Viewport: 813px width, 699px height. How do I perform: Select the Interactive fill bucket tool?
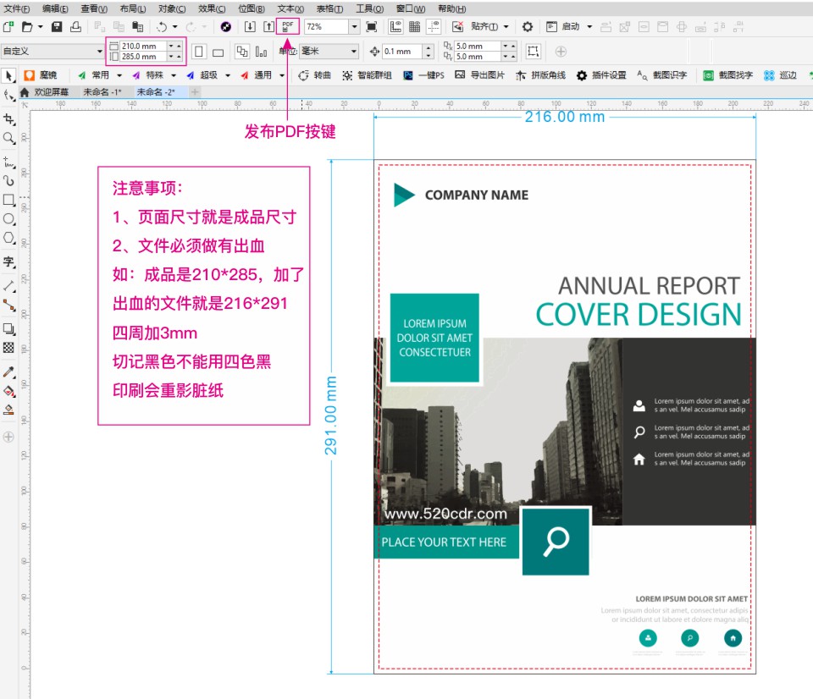8,391
